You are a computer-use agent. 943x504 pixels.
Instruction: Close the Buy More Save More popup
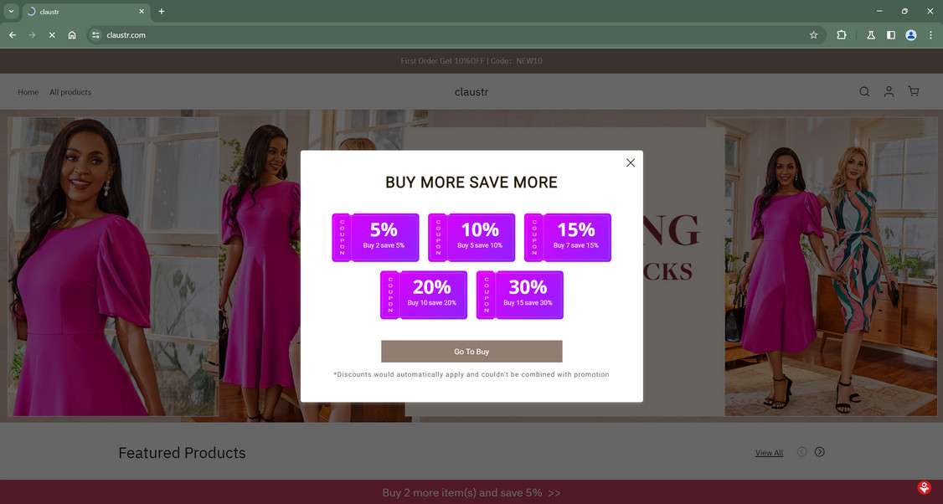631,162
